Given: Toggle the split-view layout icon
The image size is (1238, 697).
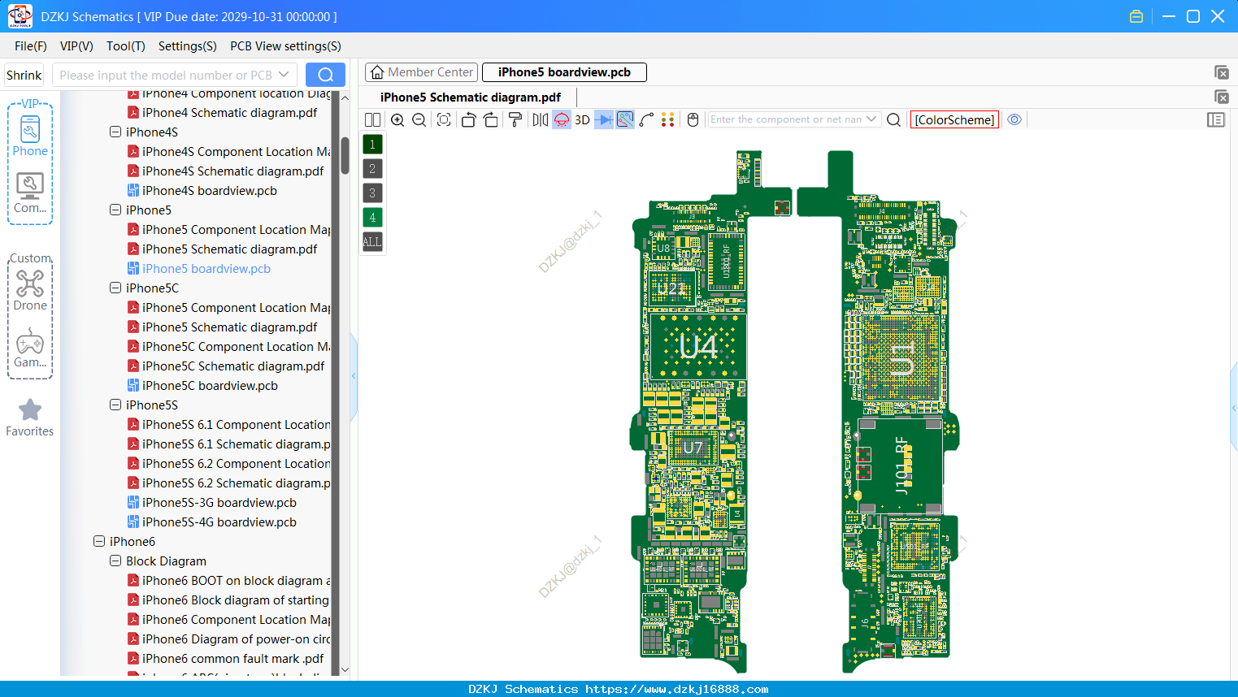Looking at the screenshot, I should click(372, 119).
